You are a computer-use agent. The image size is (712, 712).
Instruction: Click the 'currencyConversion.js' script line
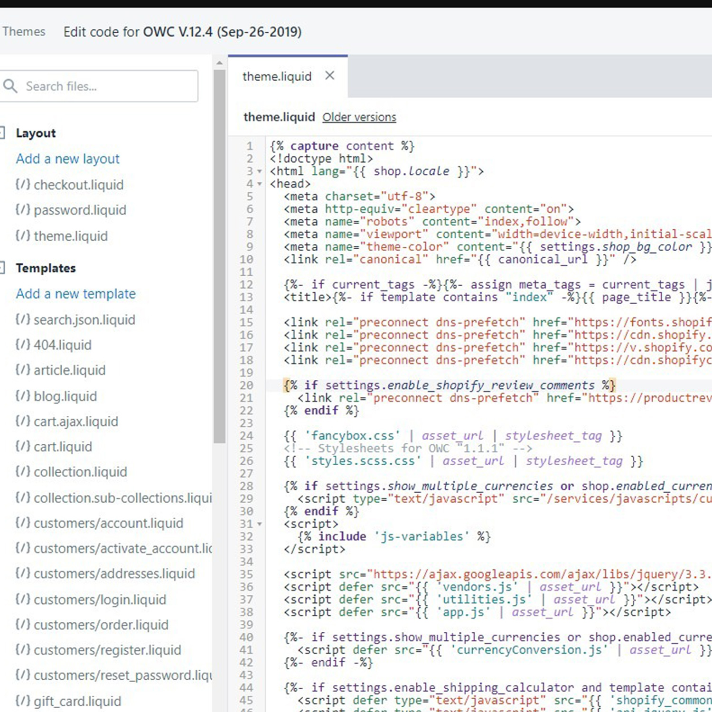(505, 650)
